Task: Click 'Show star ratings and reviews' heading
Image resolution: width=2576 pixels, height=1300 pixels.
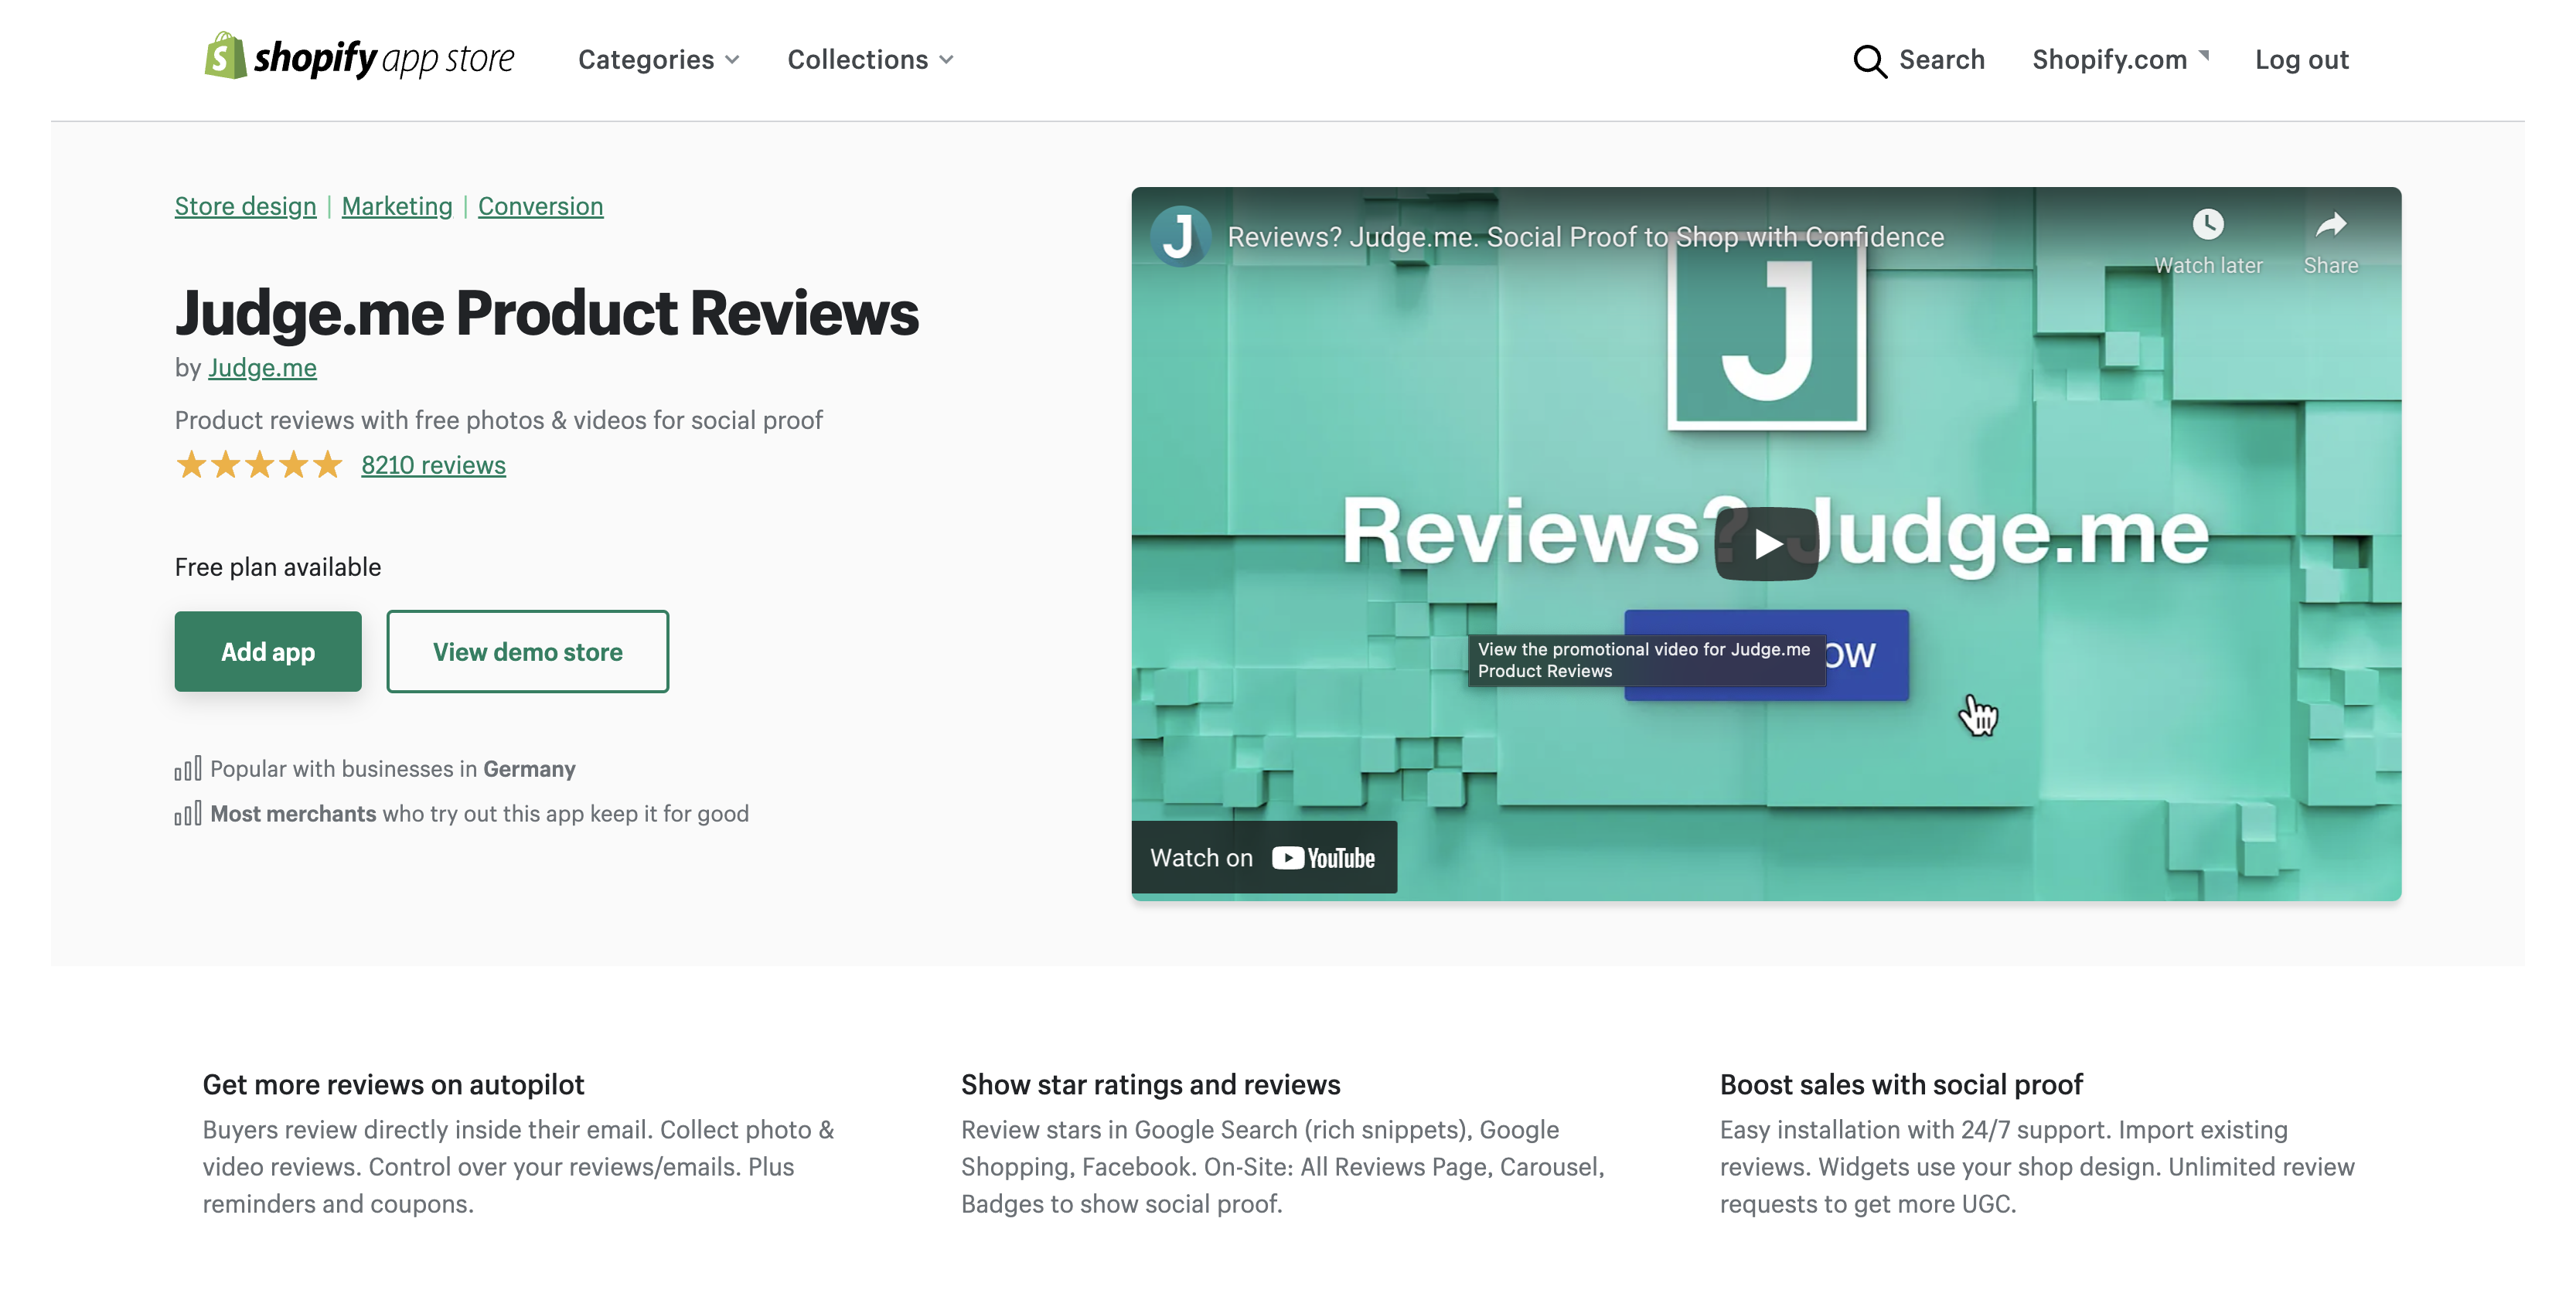Action: coord(1151,1085)
